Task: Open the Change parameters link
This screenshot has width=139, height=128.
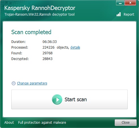Action: (32, 83)
